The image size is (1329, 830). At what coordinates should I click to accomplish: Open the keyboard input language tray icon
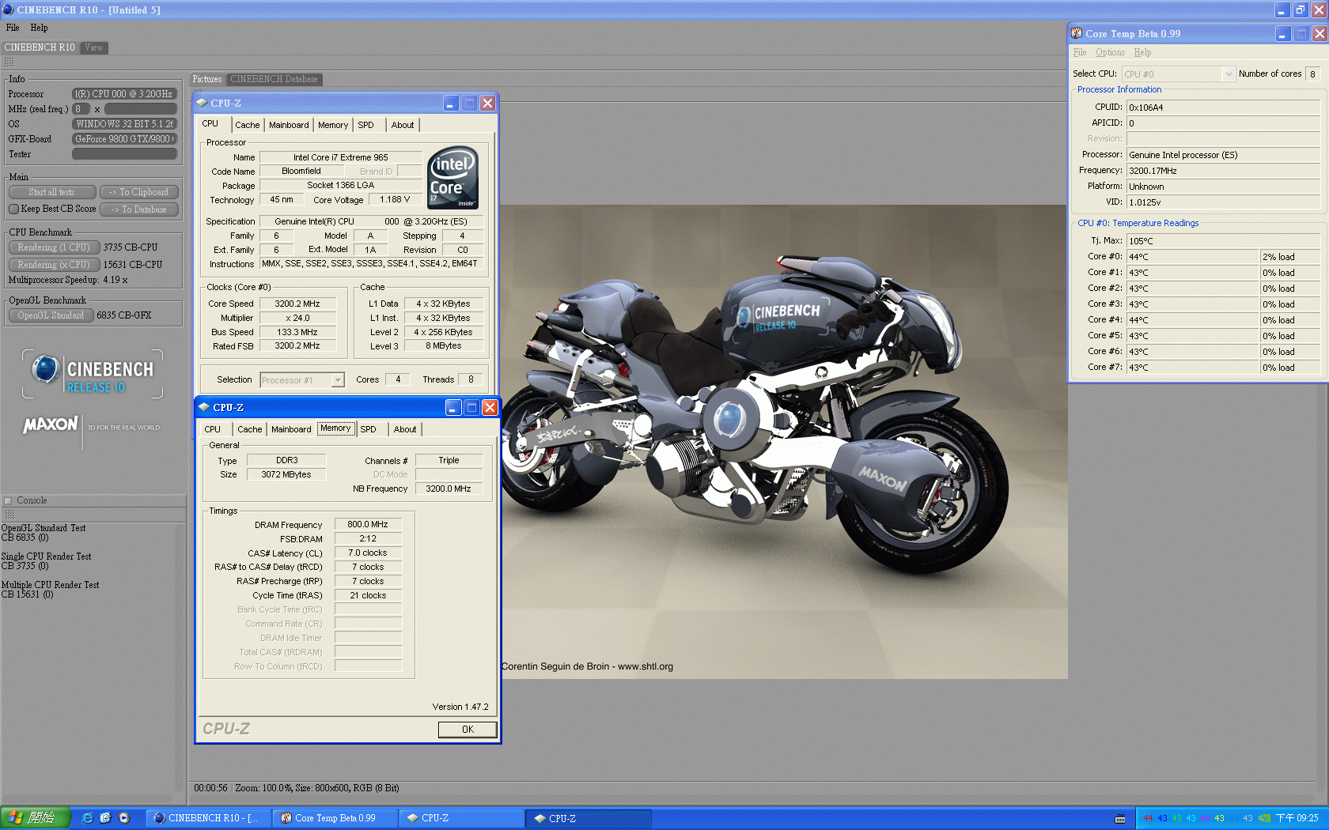pos(1120,818)
